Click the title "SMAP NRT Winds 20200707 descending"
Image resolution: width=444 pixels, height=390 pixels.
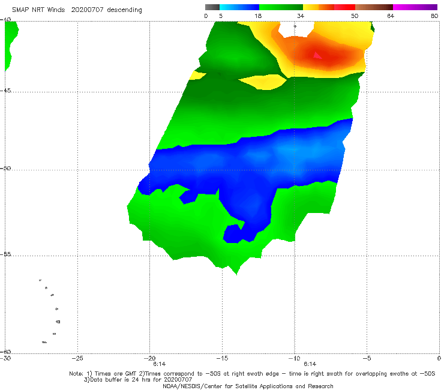point(77,10)
